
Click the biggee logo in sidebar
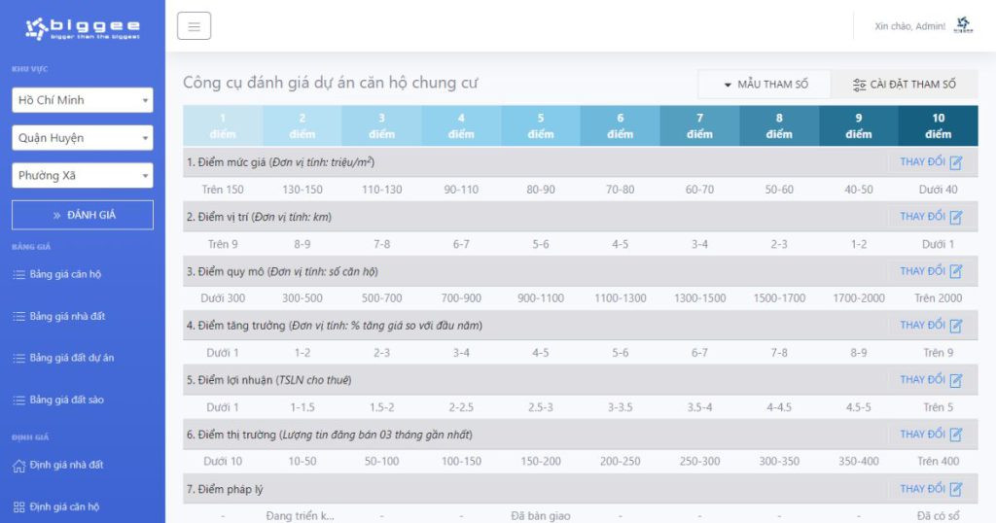pos(83,28)
